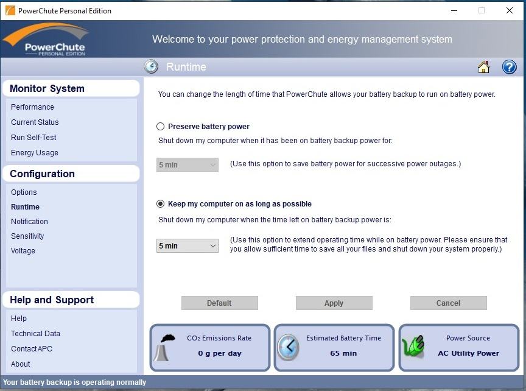
Task: Click the Help and Support section header
Action: click(x=71, y=300)
